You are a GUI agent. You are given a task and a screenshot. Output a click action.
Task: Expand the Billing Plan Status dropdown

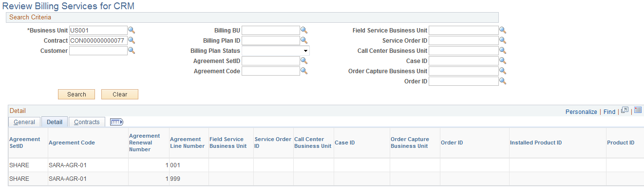tap(305, 51)
